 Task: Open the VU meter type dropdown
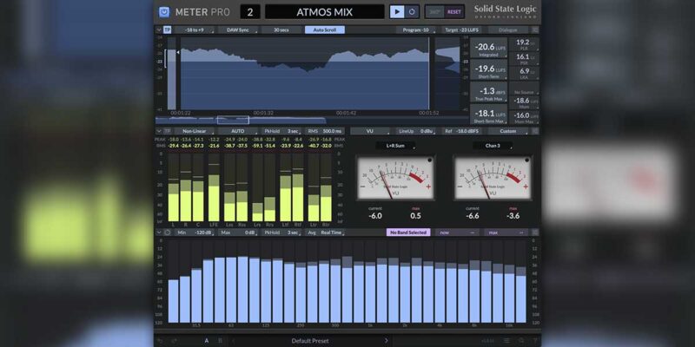pyautogui.click(x=371, y=131)
